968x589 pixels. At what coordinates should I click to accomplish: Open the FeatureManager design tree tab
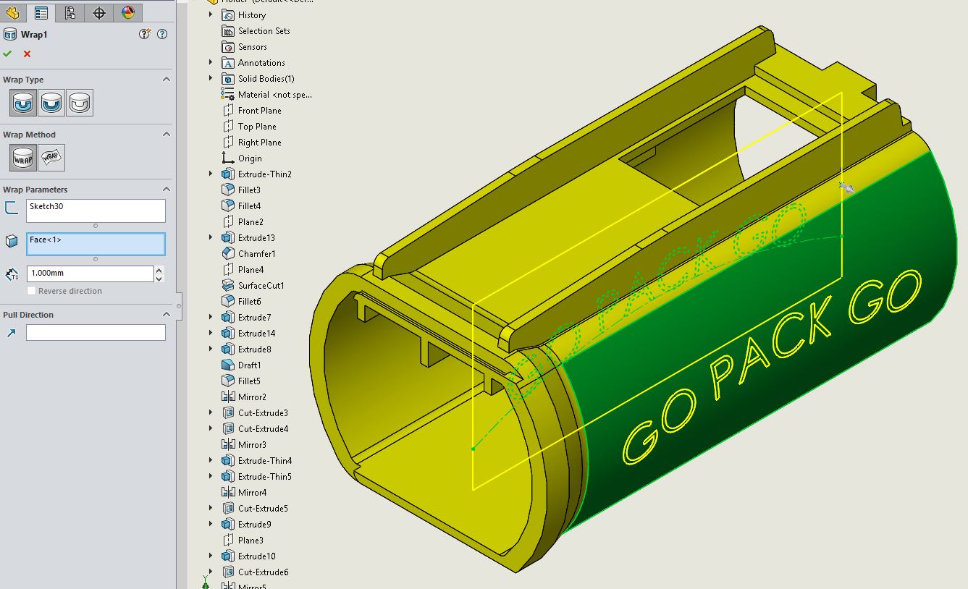12,12
